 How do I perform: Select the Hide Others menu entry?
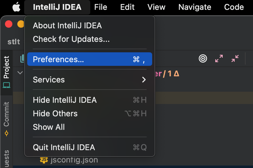(55, 114)
